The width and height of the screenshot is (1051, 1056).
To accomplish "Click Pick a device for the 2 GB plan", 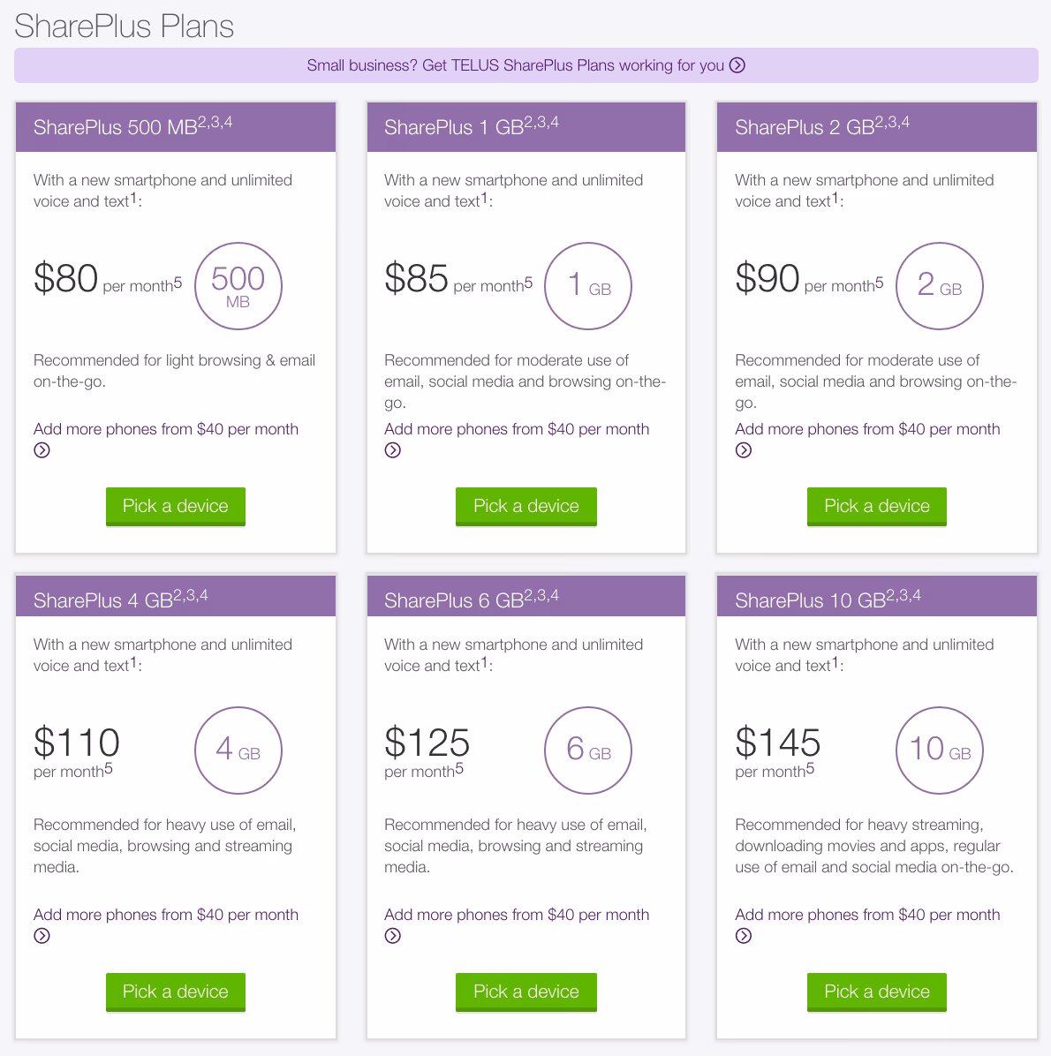I will click(876, 506).
